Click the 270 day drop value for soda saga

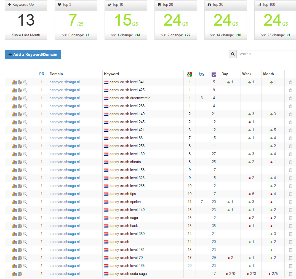pyautogui.click(x=232, y=274)
